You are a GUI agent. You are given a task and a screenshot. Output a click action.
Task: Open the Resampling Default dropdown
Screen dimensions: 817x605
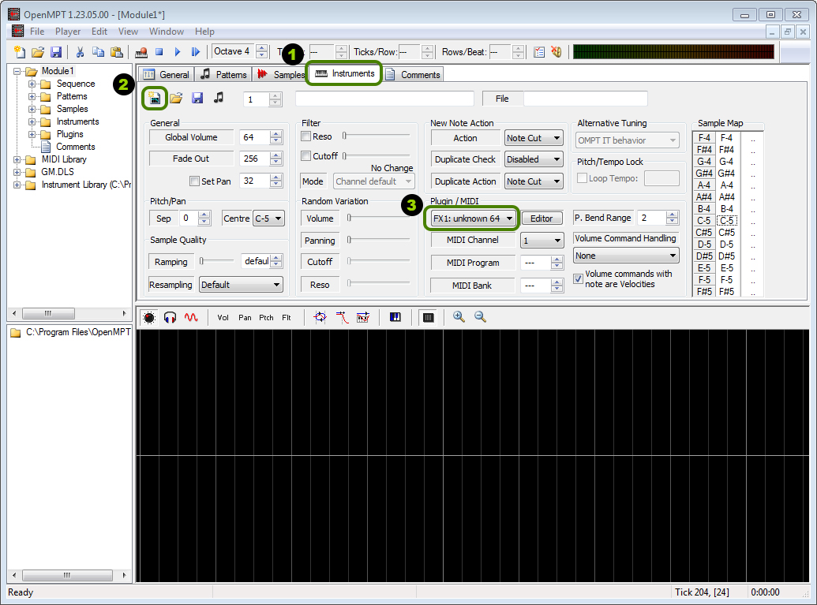(x=241, y=285)
